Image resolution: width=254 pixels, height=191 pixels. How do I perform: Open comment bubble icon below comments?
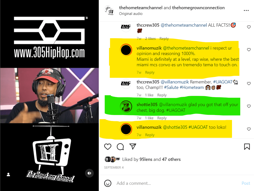(120, 147)
